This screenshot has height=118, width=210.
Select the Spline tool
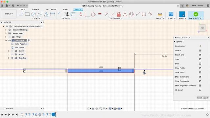tap(40, 14)
